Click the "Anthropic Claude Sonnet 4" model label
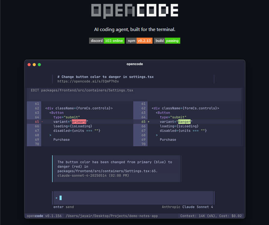The height and width of the screenshot is (225, 269). [x=187, y=207]
